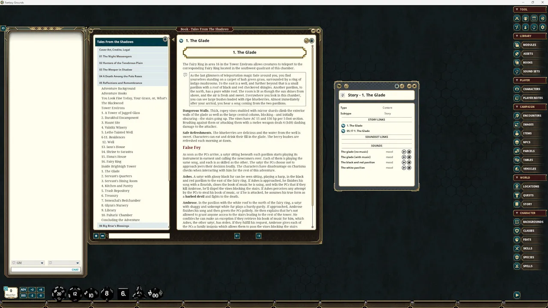Open the Locations icon
Screen dimensions: 548x308
(517, 187)
